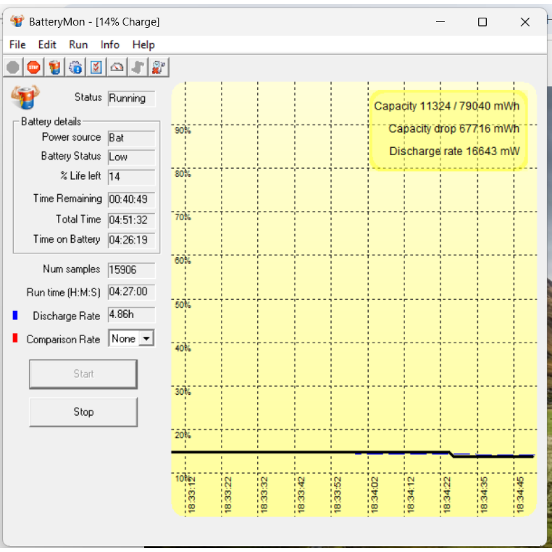
Task: Open the Help menu
Action: point(144,45)
